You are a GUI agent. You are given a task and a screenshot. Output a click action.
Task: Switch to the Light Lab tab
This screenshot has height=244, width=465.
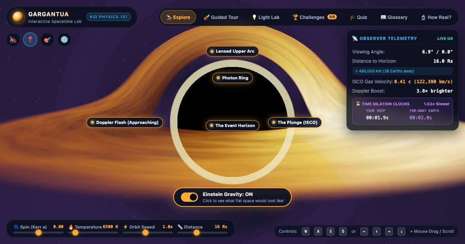265,17
